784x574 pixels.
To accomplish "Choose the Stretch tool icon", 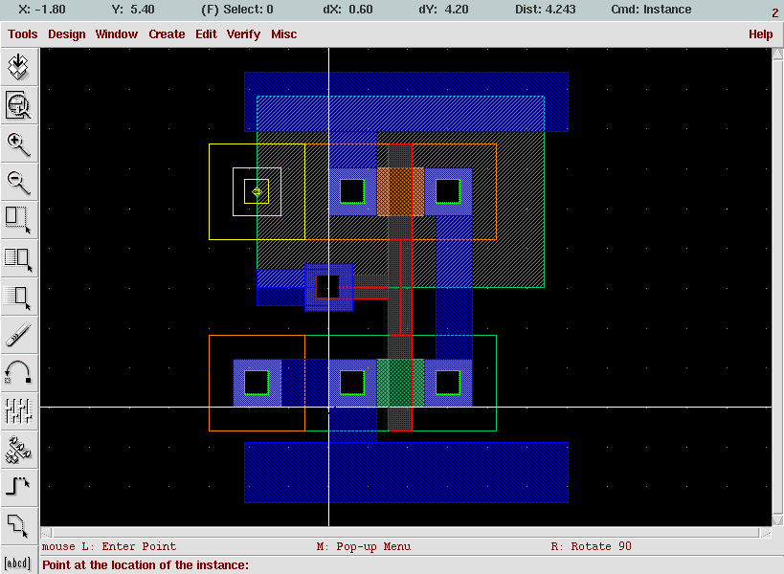I will [19, 220].
